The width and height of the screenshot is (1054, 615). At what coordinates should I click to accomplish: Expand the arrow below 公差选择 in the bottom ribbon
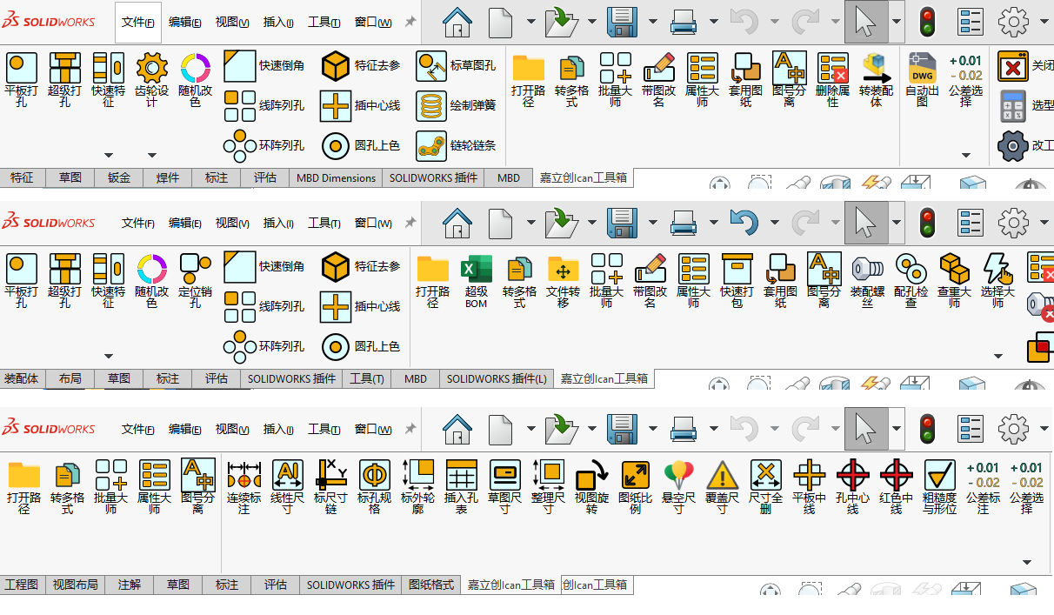pyautogui.click(x=1027, y=563)
